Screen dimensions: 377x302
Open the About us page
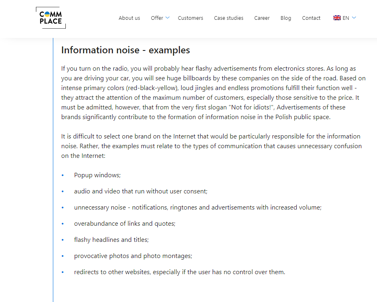(129, 18)
